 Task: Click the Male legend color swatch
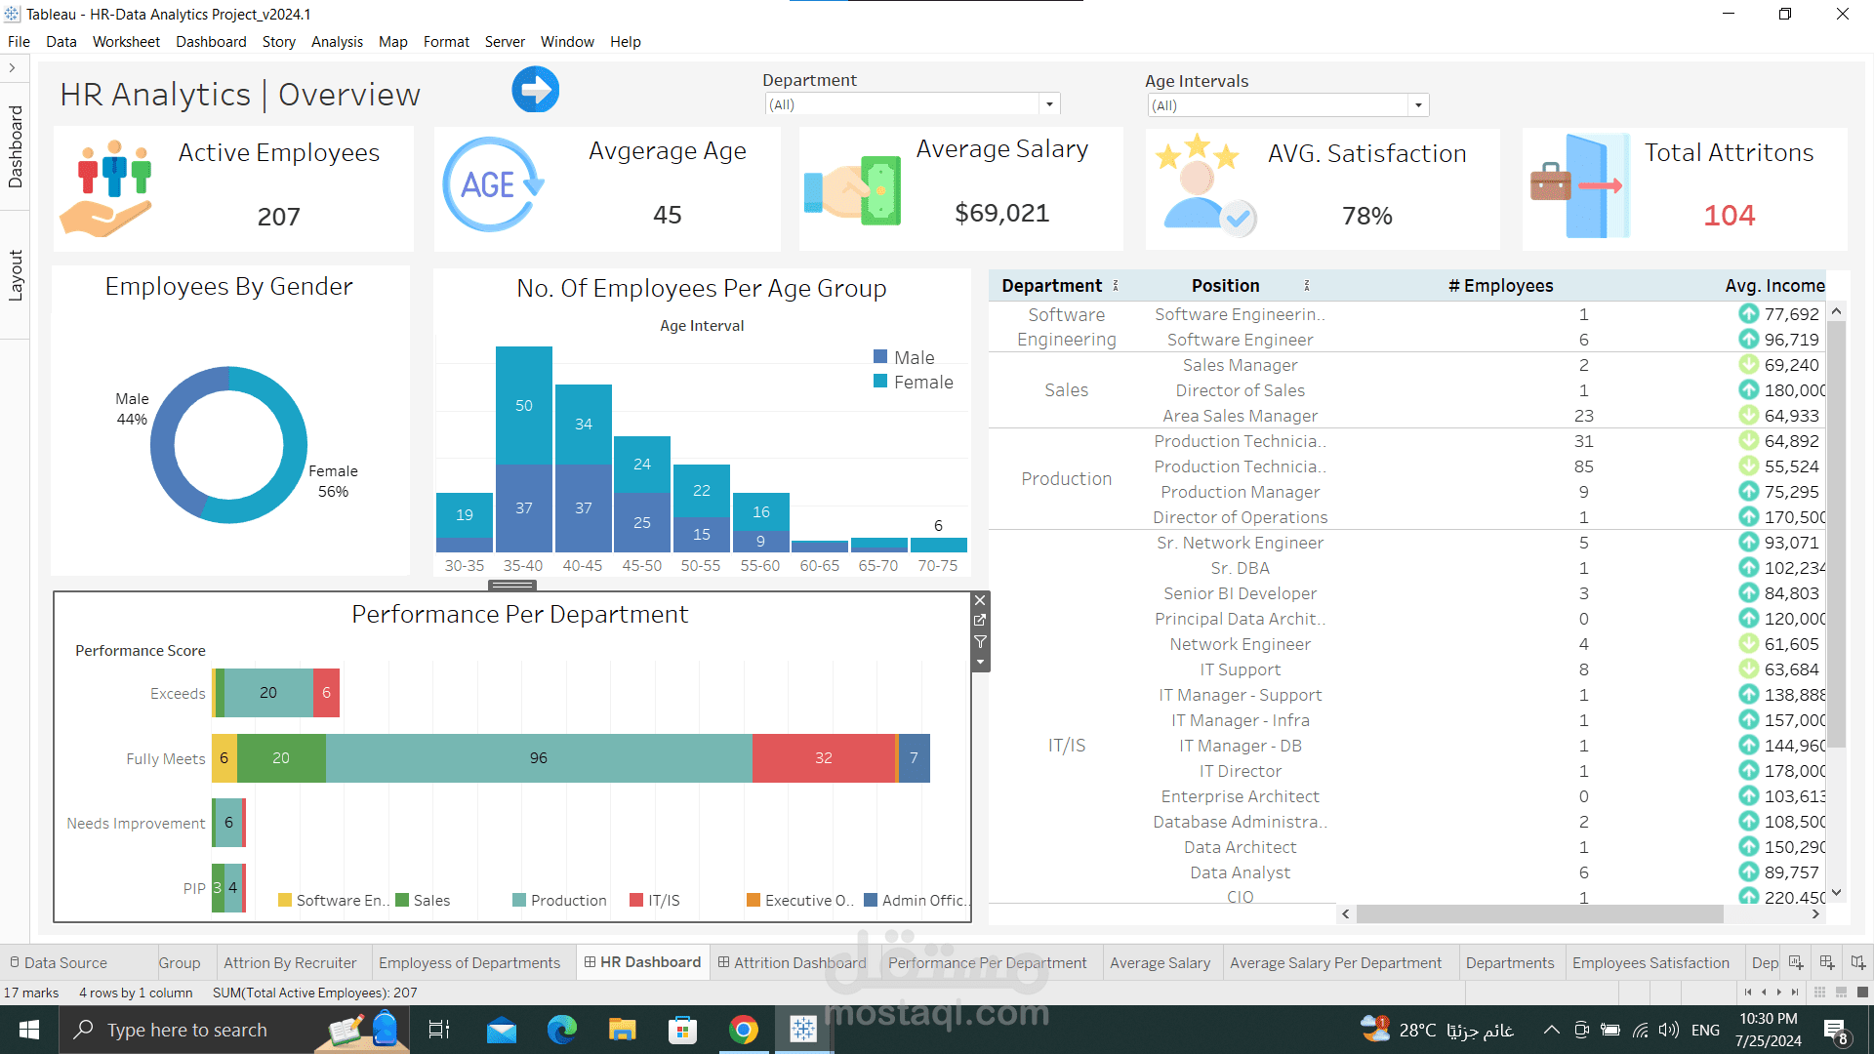point(880,357)
